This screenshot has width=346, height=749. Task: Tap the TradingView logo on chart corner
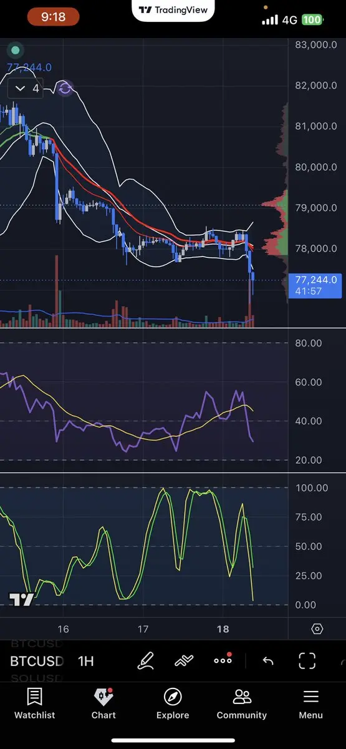point(21,600)
